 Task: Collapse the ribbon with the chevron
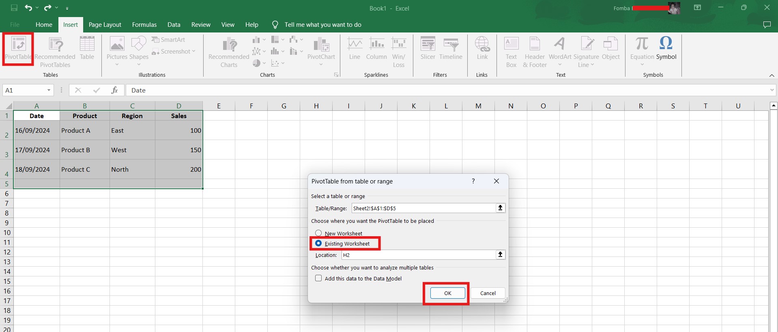click(x=772, y=75)
